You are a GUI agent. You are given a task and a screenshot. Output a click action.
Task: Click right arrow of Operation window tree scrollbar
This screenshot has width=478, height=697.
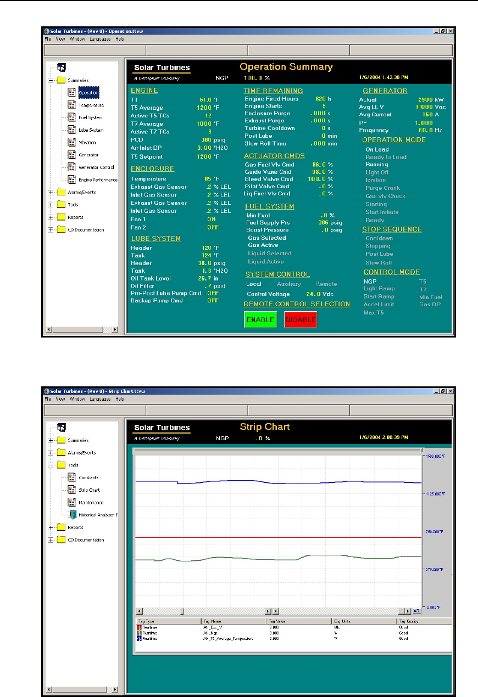point(115,330)
